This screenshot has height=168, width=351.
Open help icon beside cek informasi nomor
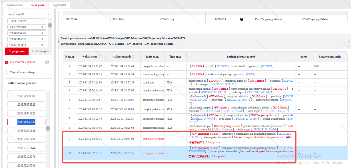point(47,62)
